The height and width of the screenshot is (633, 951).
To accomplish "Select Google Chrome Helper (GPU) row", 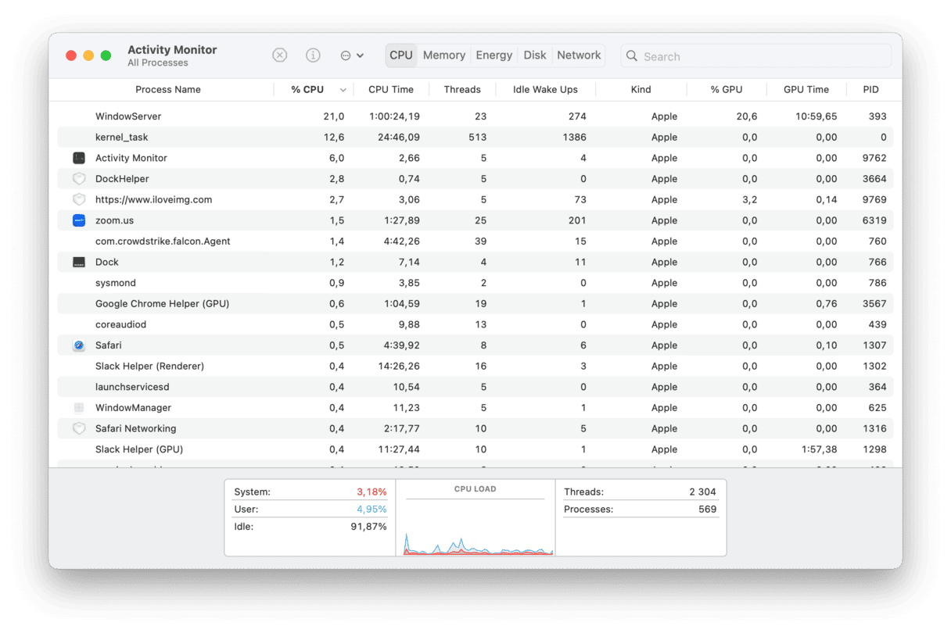I will point(475,304).
